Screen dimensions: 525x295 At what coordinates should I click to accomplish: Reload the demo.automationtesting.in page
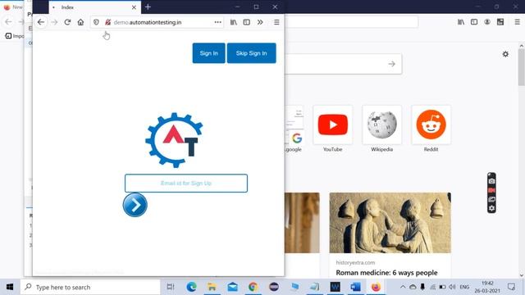point(67,22)
